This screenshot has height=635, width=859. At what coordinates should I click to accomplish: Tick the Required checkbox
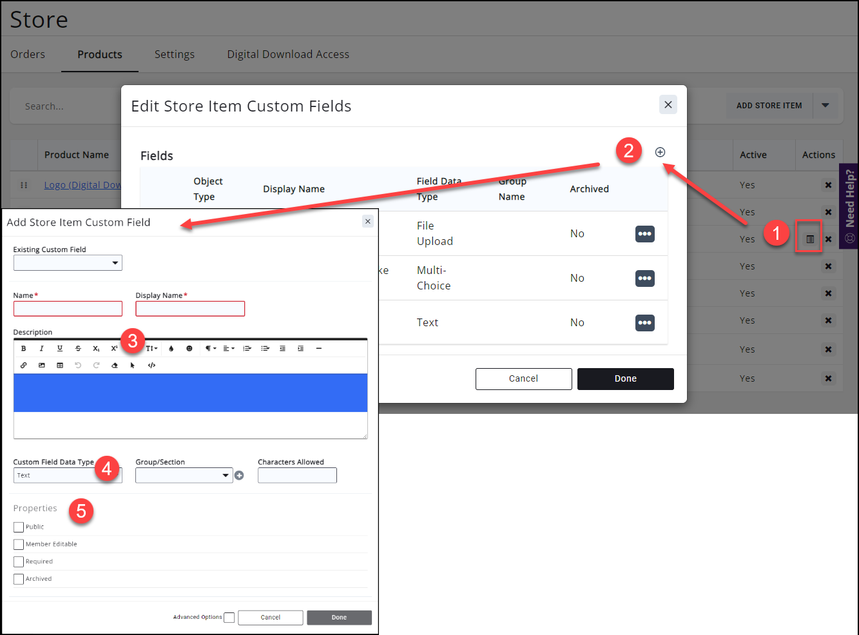[19, 562]
